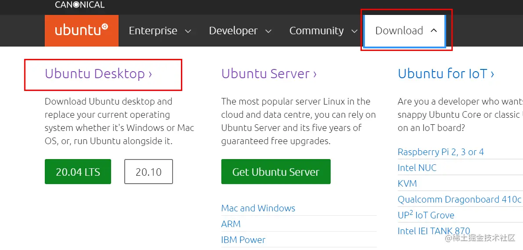Click the 'Download Ubuntu desktop and' text line

[x=108, y=101]
